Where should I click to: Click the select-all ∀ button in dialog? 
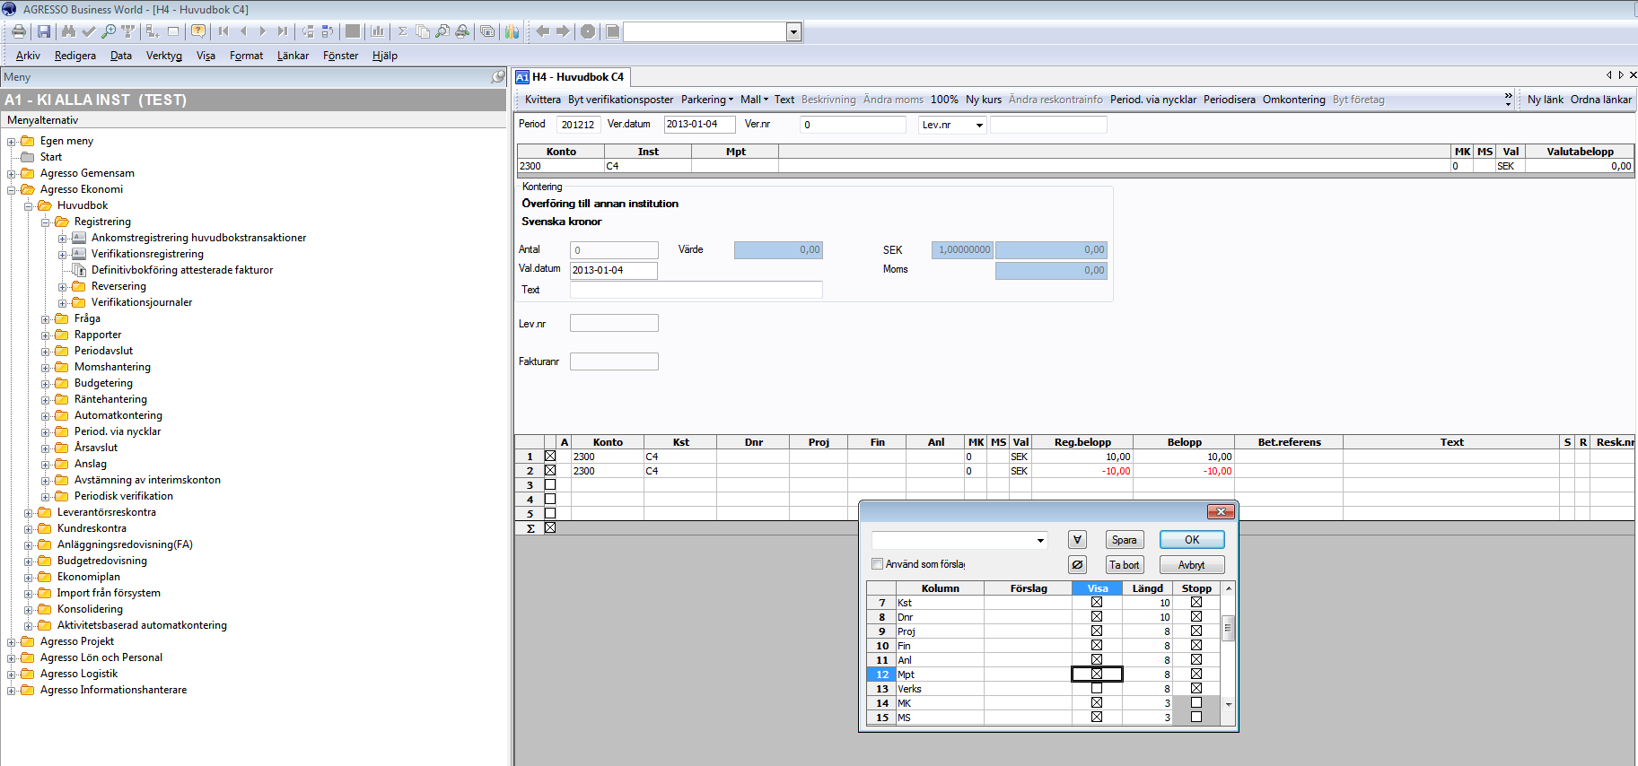pyautogui.click(x=1077, y=539)
